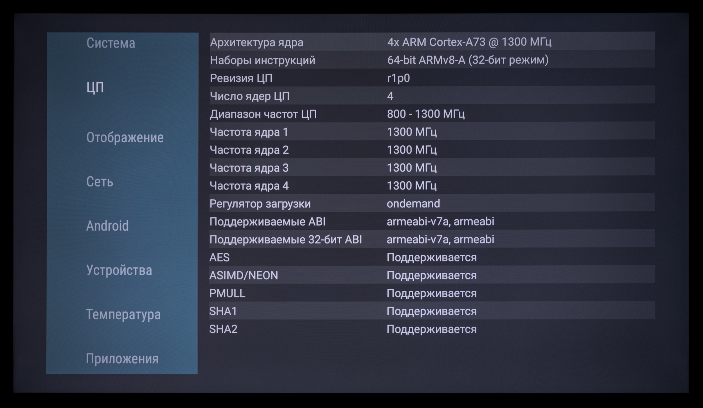This screenshot has height=408, width=703.
Task: Open the Сеть menu entry
Action: tap(100, 182)
